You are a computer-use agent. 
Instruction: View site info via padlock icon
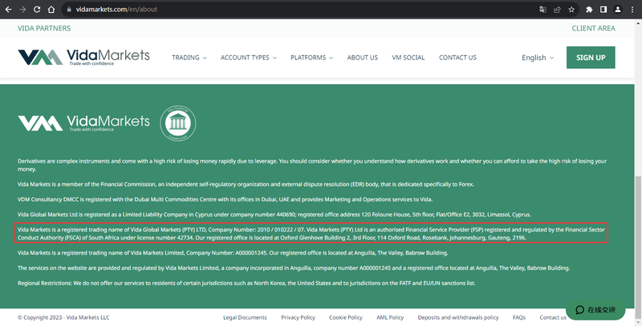[69, 10]
